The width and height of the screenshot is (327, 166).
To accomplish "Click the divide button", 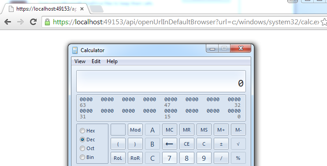I will point(221,158).
